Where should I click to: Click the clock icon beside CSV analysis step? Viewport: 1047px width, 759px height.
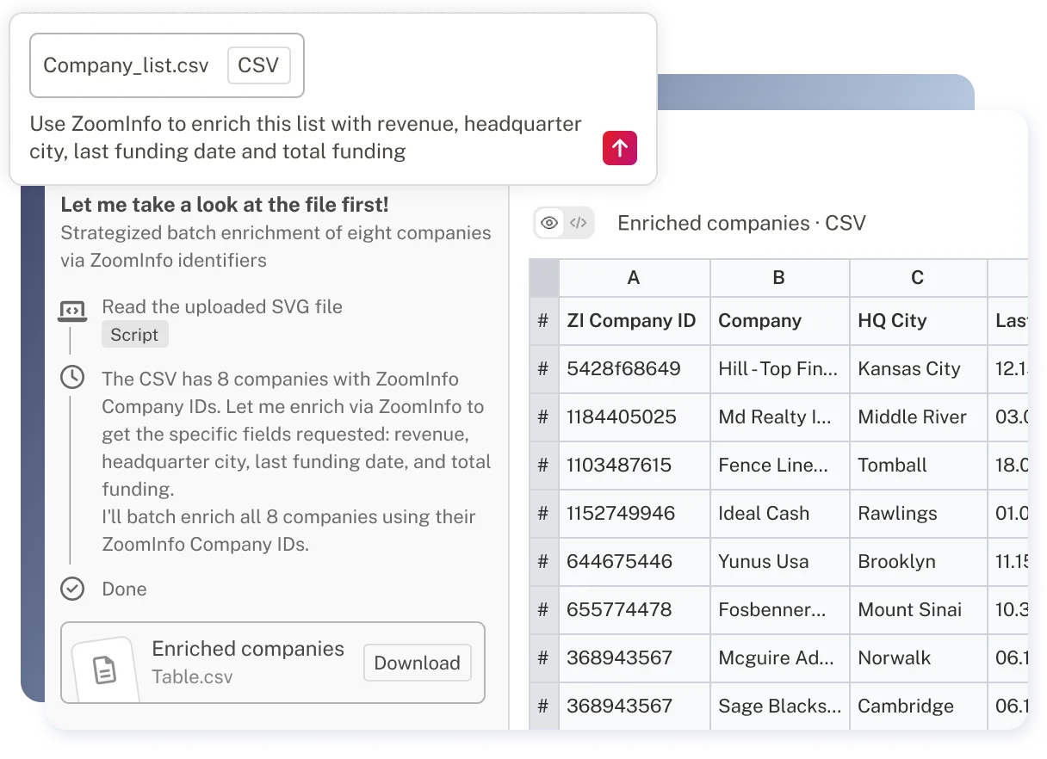[72, 377]
